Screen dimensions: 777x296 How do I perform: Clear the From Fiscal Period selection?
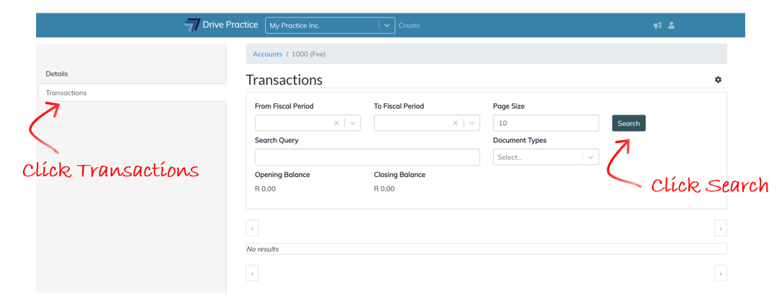point(337,123)
